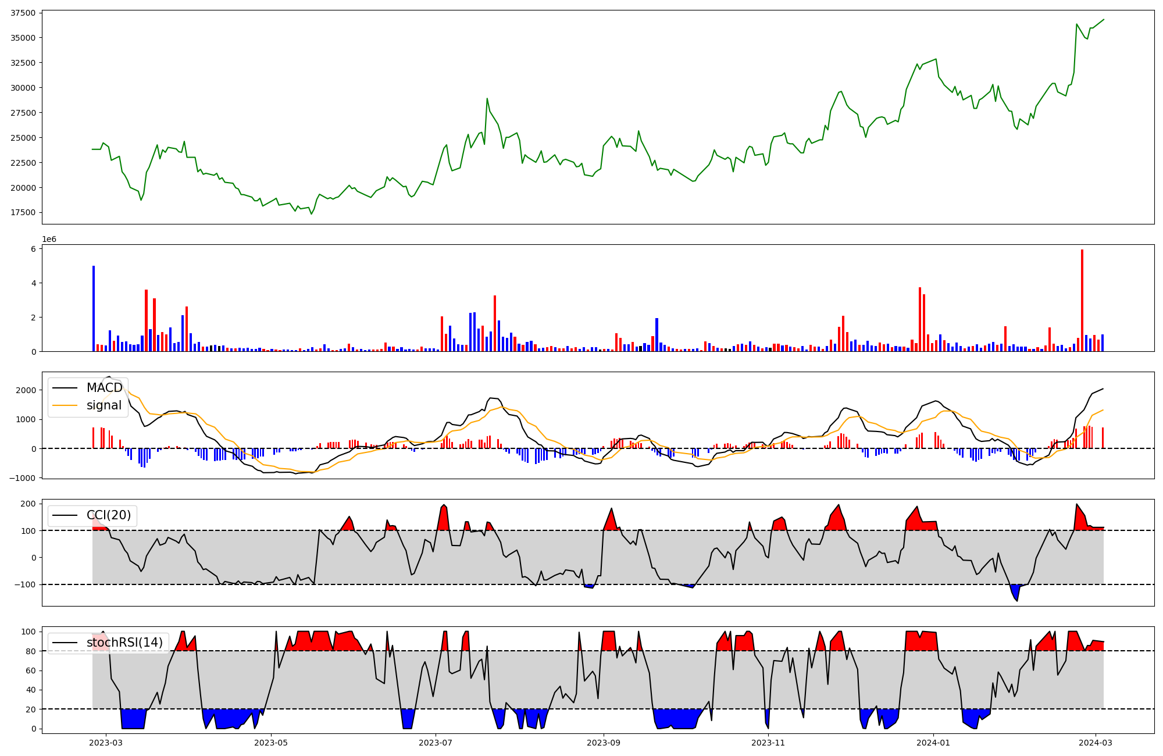Click the final highest point of green price line
This screenshot has width=1163, height=756.
[1103, 20]
